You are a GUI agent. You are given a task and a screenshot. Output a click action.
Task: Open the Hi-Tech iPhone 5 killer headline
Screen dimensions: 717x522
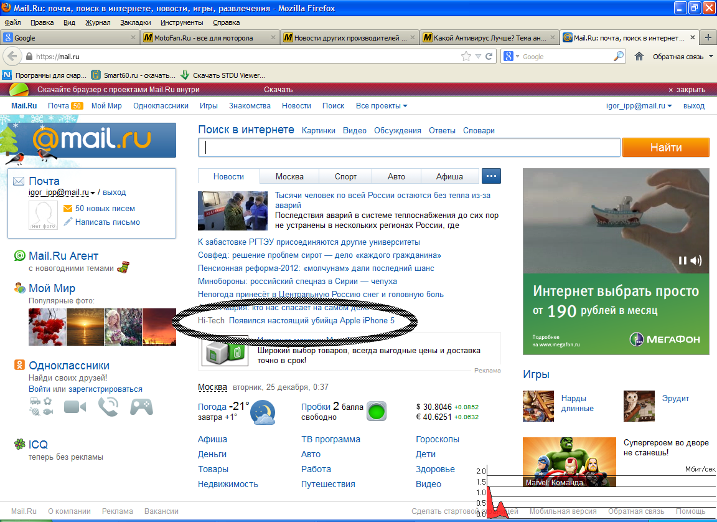[x=311, y=320]
